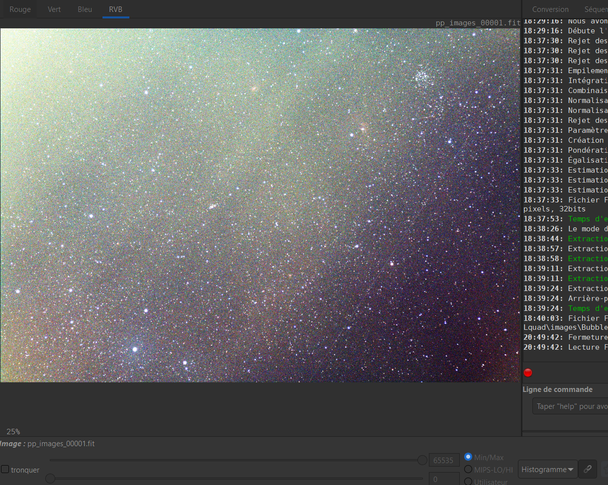Screen dimensions: 608x485
Task: Open the Histogramme display mode dropdown
Action: point(548,469)
